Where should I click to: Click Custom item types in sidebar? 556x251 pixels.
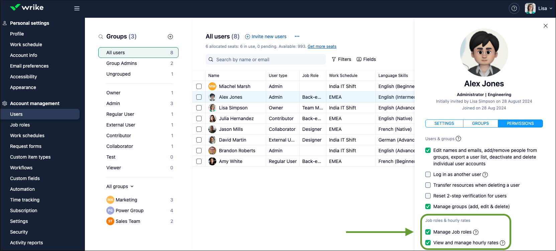tap(30, 157)
